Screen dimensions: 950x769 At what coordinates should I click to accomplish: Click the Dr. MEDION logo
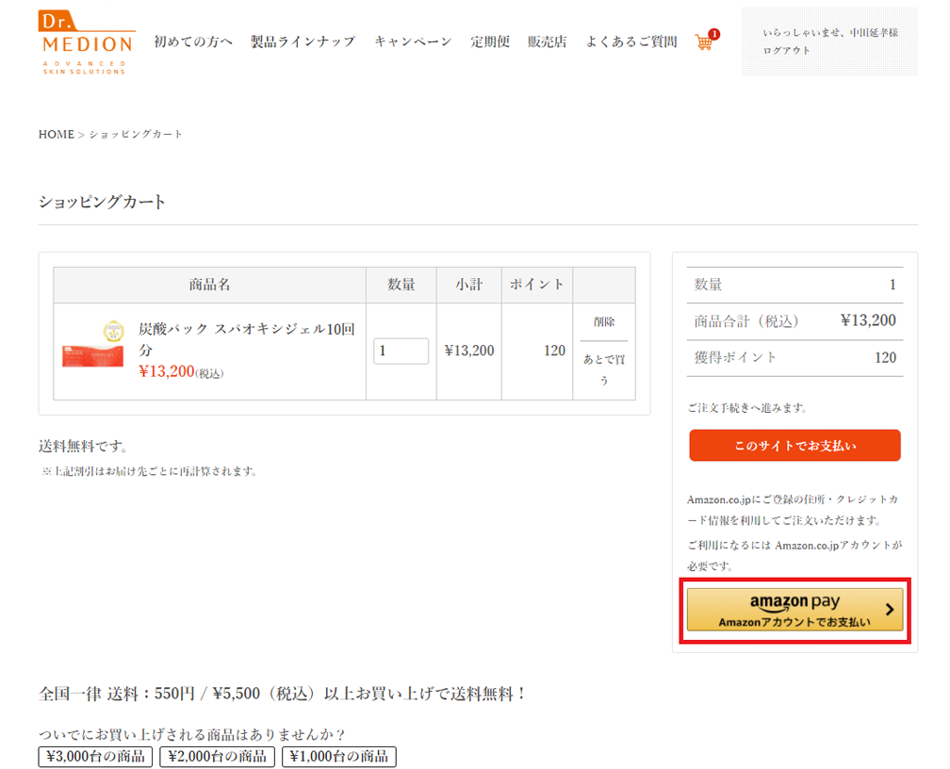pos(87,42)
